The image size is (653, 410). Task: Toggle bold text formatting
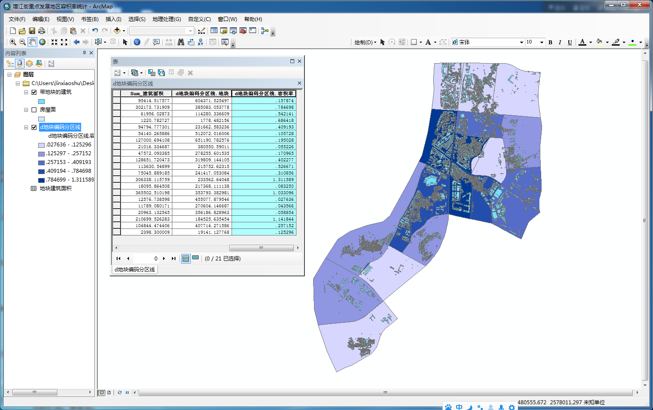550,43
